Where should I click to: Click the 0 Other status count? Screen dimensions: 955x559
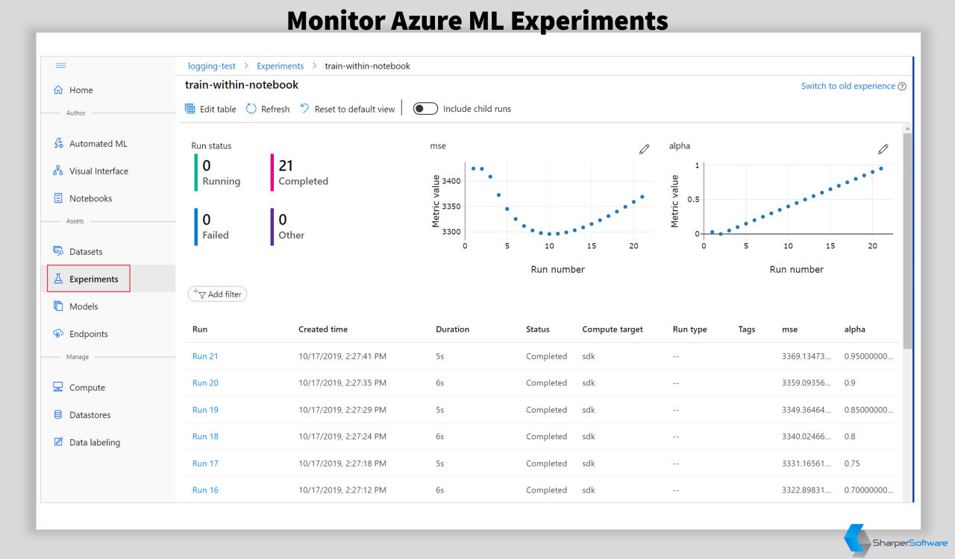[x=288, y=227]
